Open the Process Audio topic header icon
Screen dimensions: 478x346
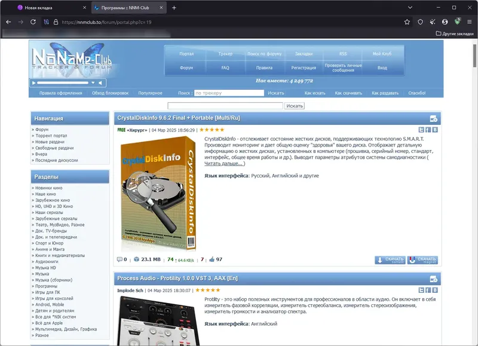[x=434, y=279]
